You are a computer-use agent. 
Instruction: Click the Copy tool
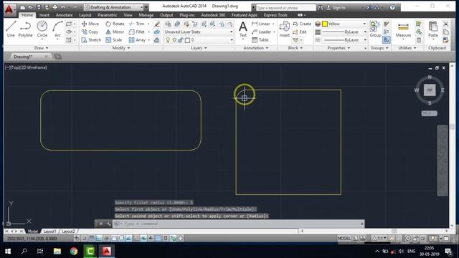[90, 32]
